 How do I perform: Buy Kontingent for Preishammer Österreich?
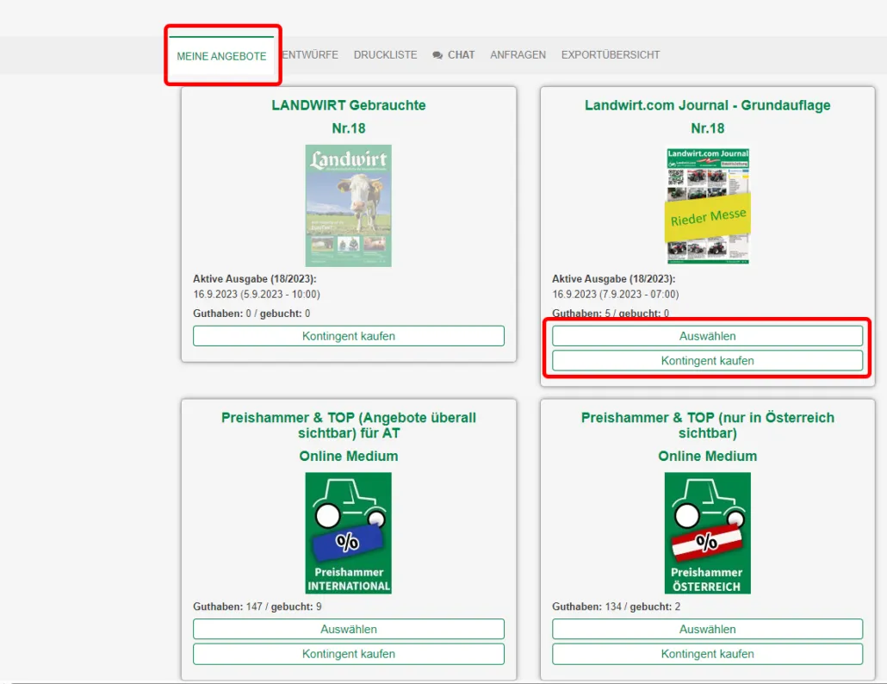tap(708, 654)
